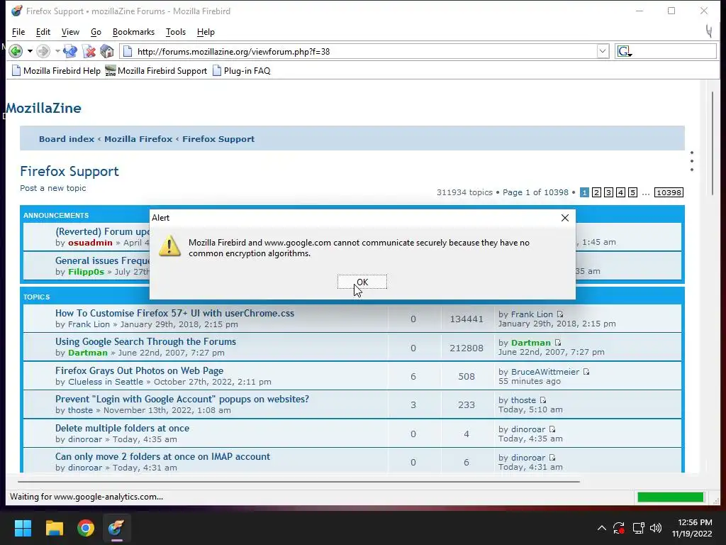Open the back history dropdown arrow
Viewport: 726px width, 545px height.
[x=30, y=51]
